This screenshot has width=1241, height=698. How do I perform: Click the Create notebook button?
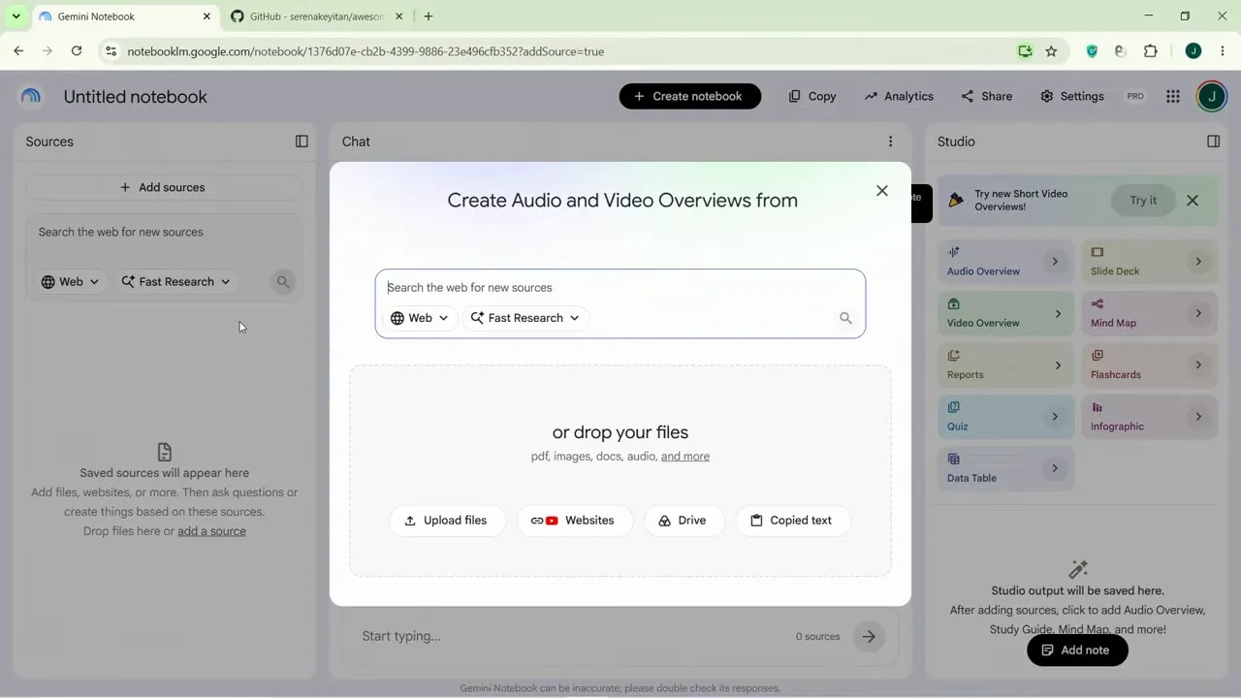click(x=689, y=96)
